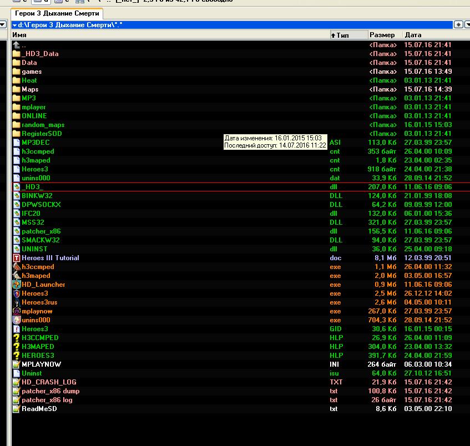Sort by the Размер column header

tap(385, 35)
